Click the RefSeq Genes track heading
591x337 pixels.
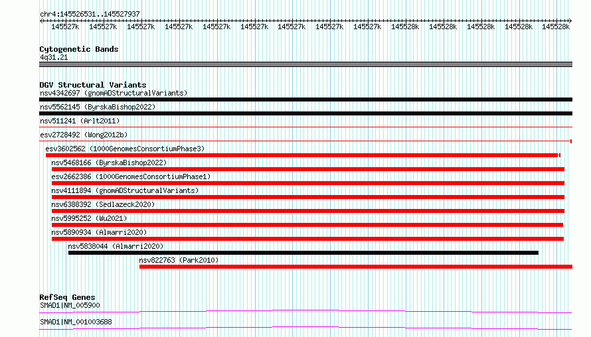[x=67, y=297]
